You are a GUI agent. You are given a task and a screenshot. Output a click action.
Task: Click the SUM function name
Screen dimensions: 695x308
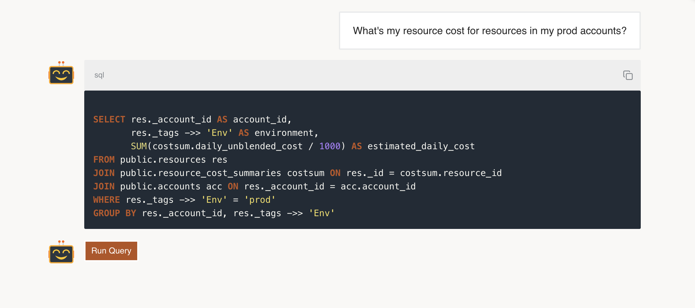[139, 146]
